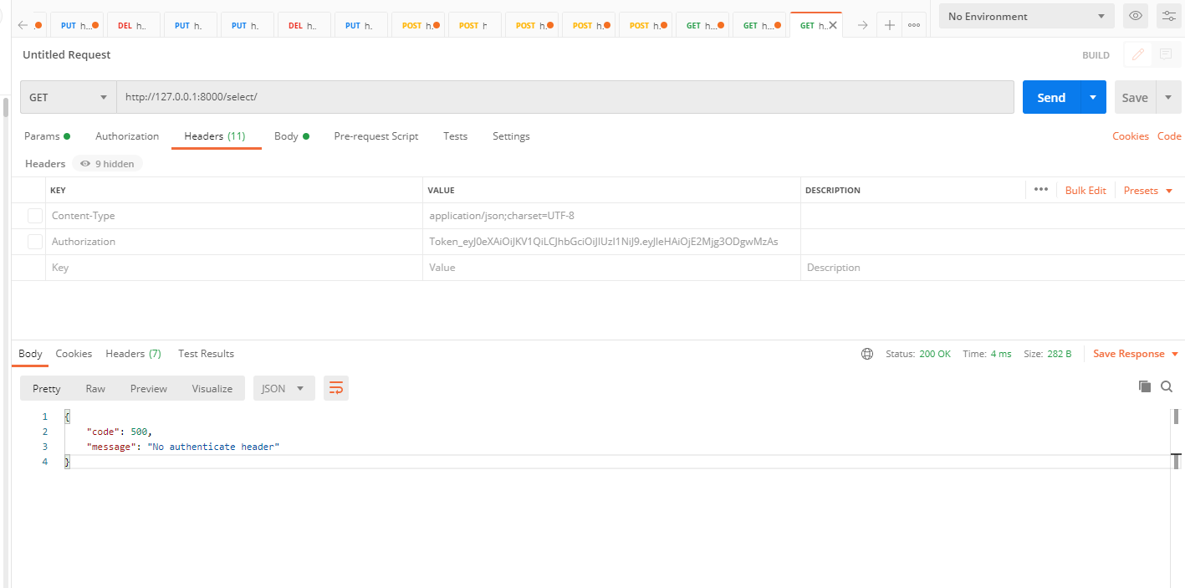Viewport: 1185px width, 588px height.
Task: Expand the Save button dropdown arrow
Action: tap(1168, 97)
